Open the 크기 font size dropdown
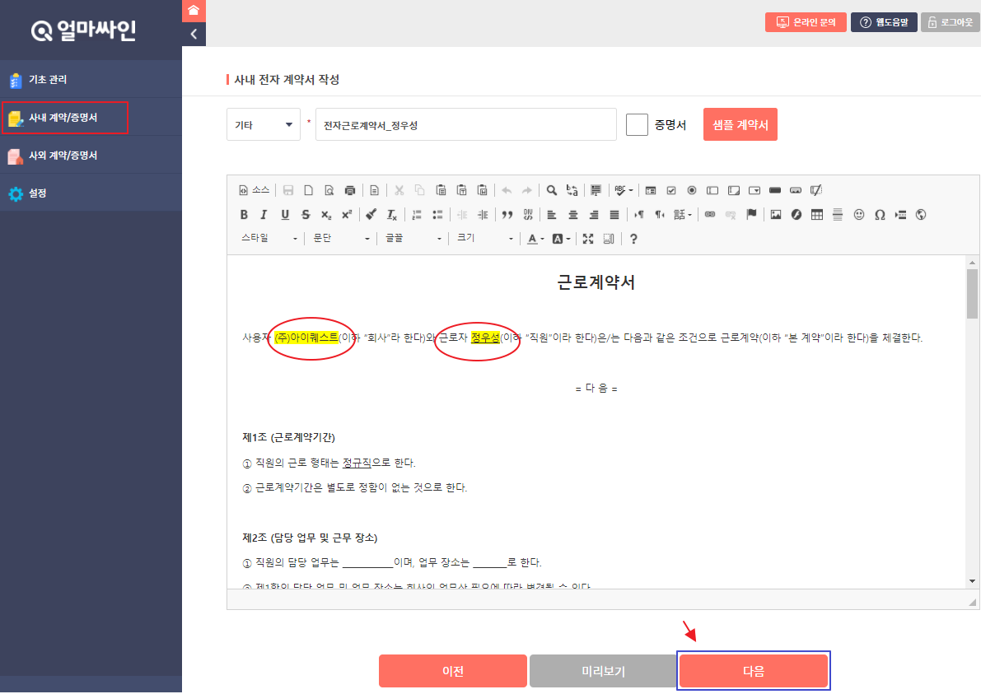The image size is (981, 694). tap(485, 238)
